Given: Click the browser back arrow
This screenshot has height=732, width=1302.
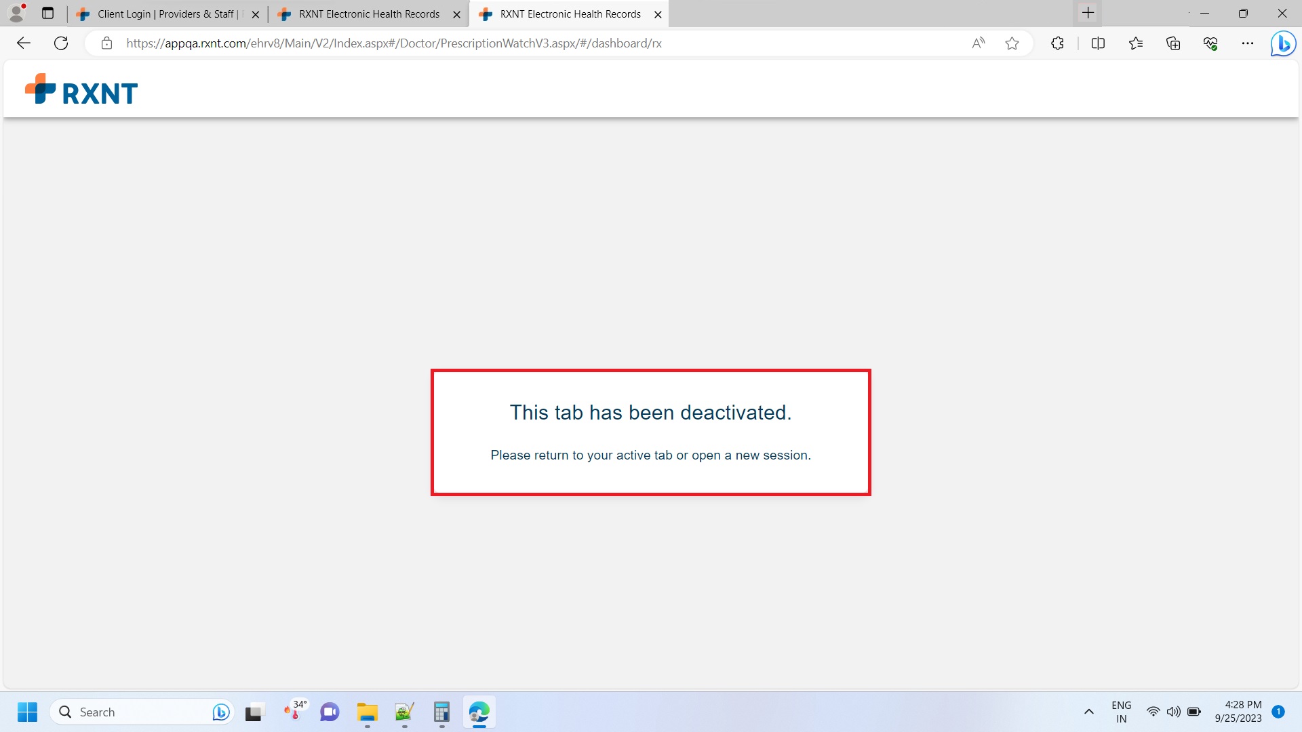Looking at the screenshot, I should [24, 43].
